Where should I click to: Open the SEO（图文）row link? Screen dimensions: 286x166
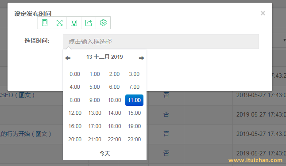pos(18,95)
